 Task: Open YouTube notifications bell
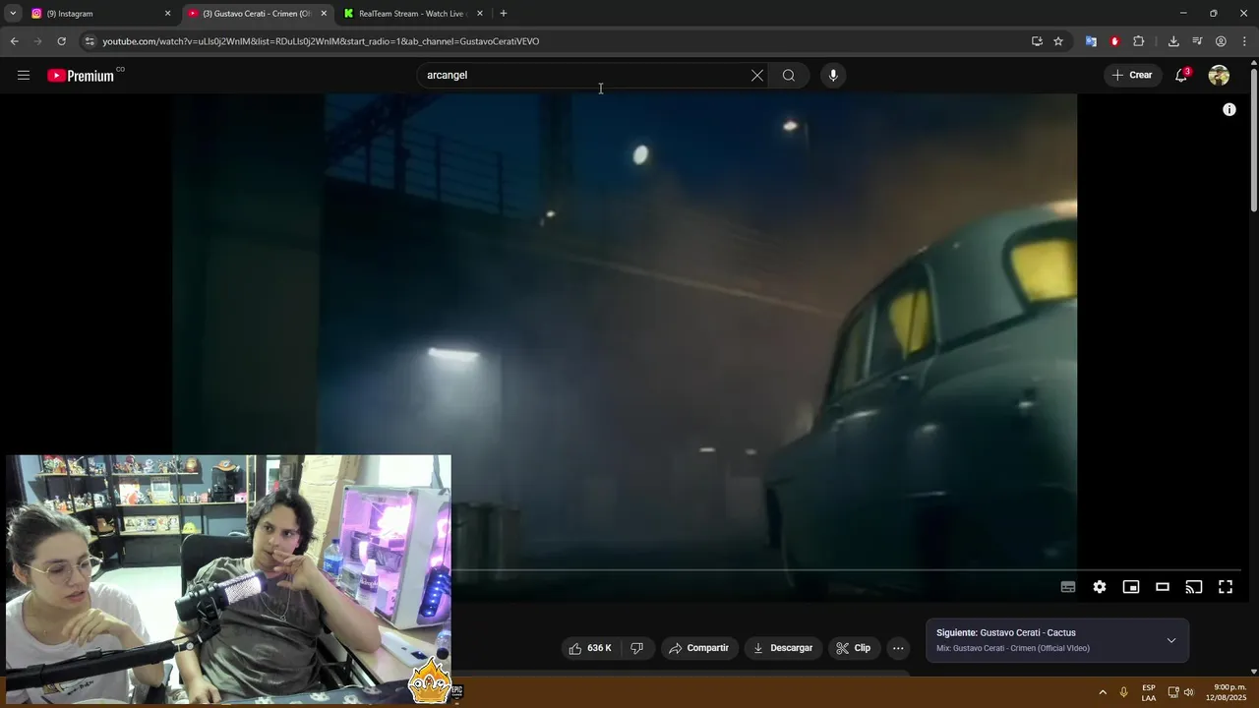coord(1181,76)
